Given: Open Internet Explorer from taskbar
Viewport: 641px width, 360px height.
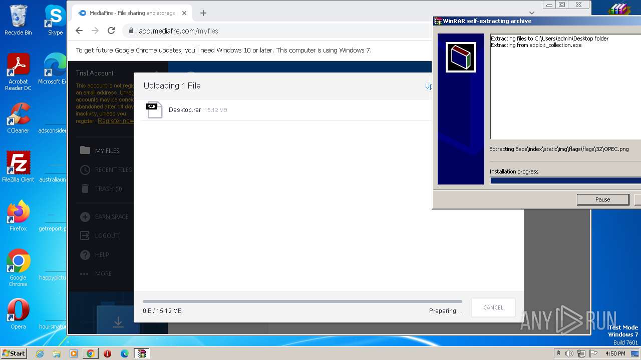Looking at the screenshot, I should coord(40,353).
